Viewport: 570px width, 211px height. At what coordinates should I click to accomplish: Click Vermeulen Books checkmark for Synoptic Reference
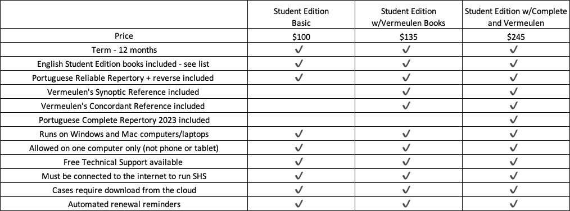(407, 91)
